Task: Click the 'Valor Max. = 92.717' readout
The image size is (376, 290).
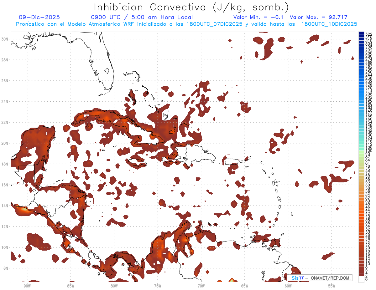Action: (x=319, y=17)
